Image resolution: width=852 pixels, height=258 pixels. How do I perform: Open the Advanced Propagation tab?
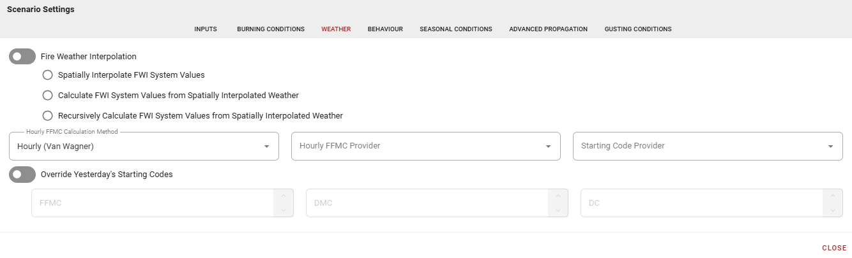click(x=548, y=29)
